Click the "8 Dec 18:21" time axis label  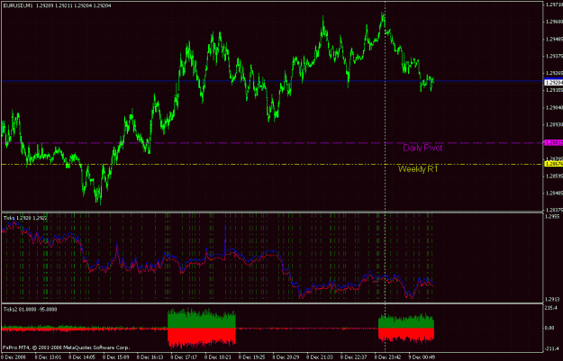(x=218, y=357)
